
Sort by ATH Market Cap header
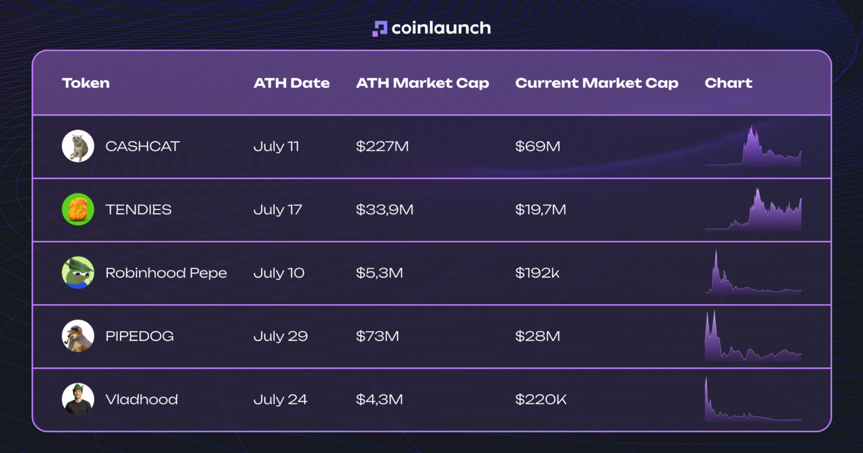[x=422, y=83]
